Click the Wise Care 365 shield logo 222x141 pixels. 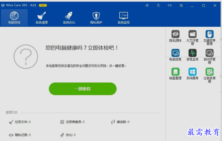pyautogui.click(x=3, y=5)
